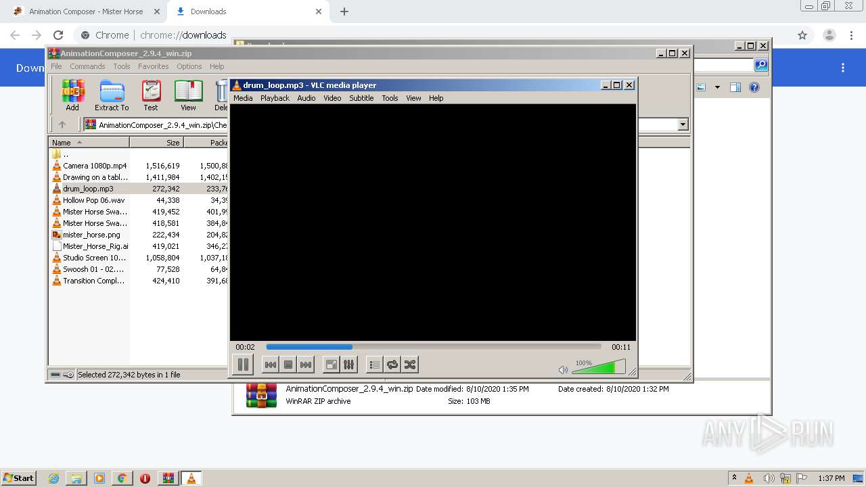Screen dimensions: 866x487
Task: Click the WinRAR Extract To icon
Action: [112, 95]
